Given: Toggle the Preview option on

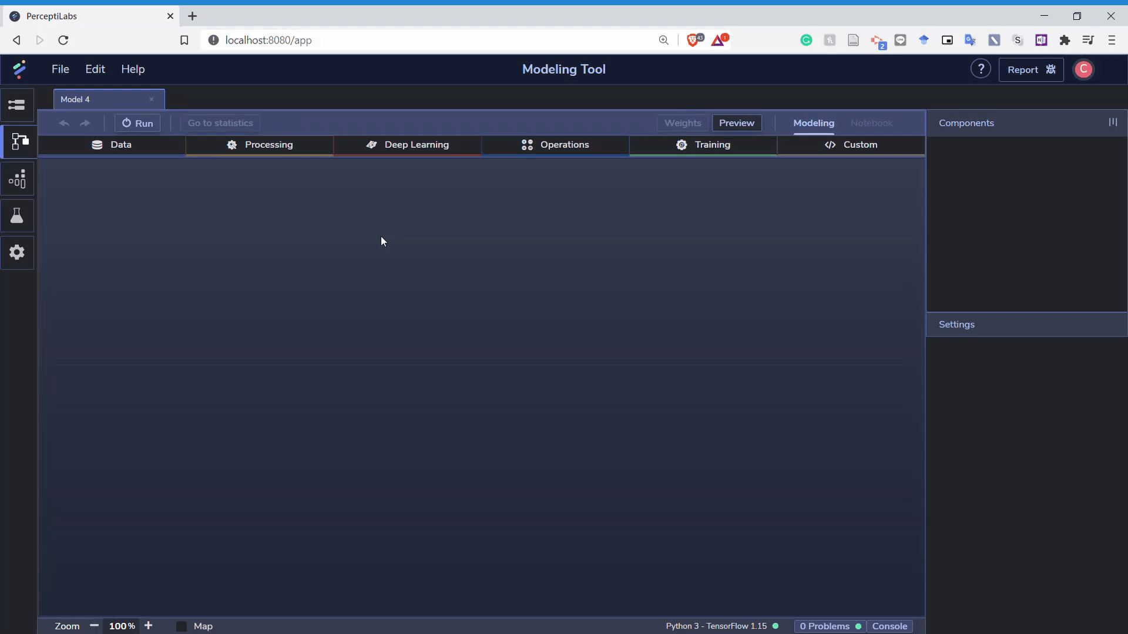Looking at the screenshot, I should 736,123.
